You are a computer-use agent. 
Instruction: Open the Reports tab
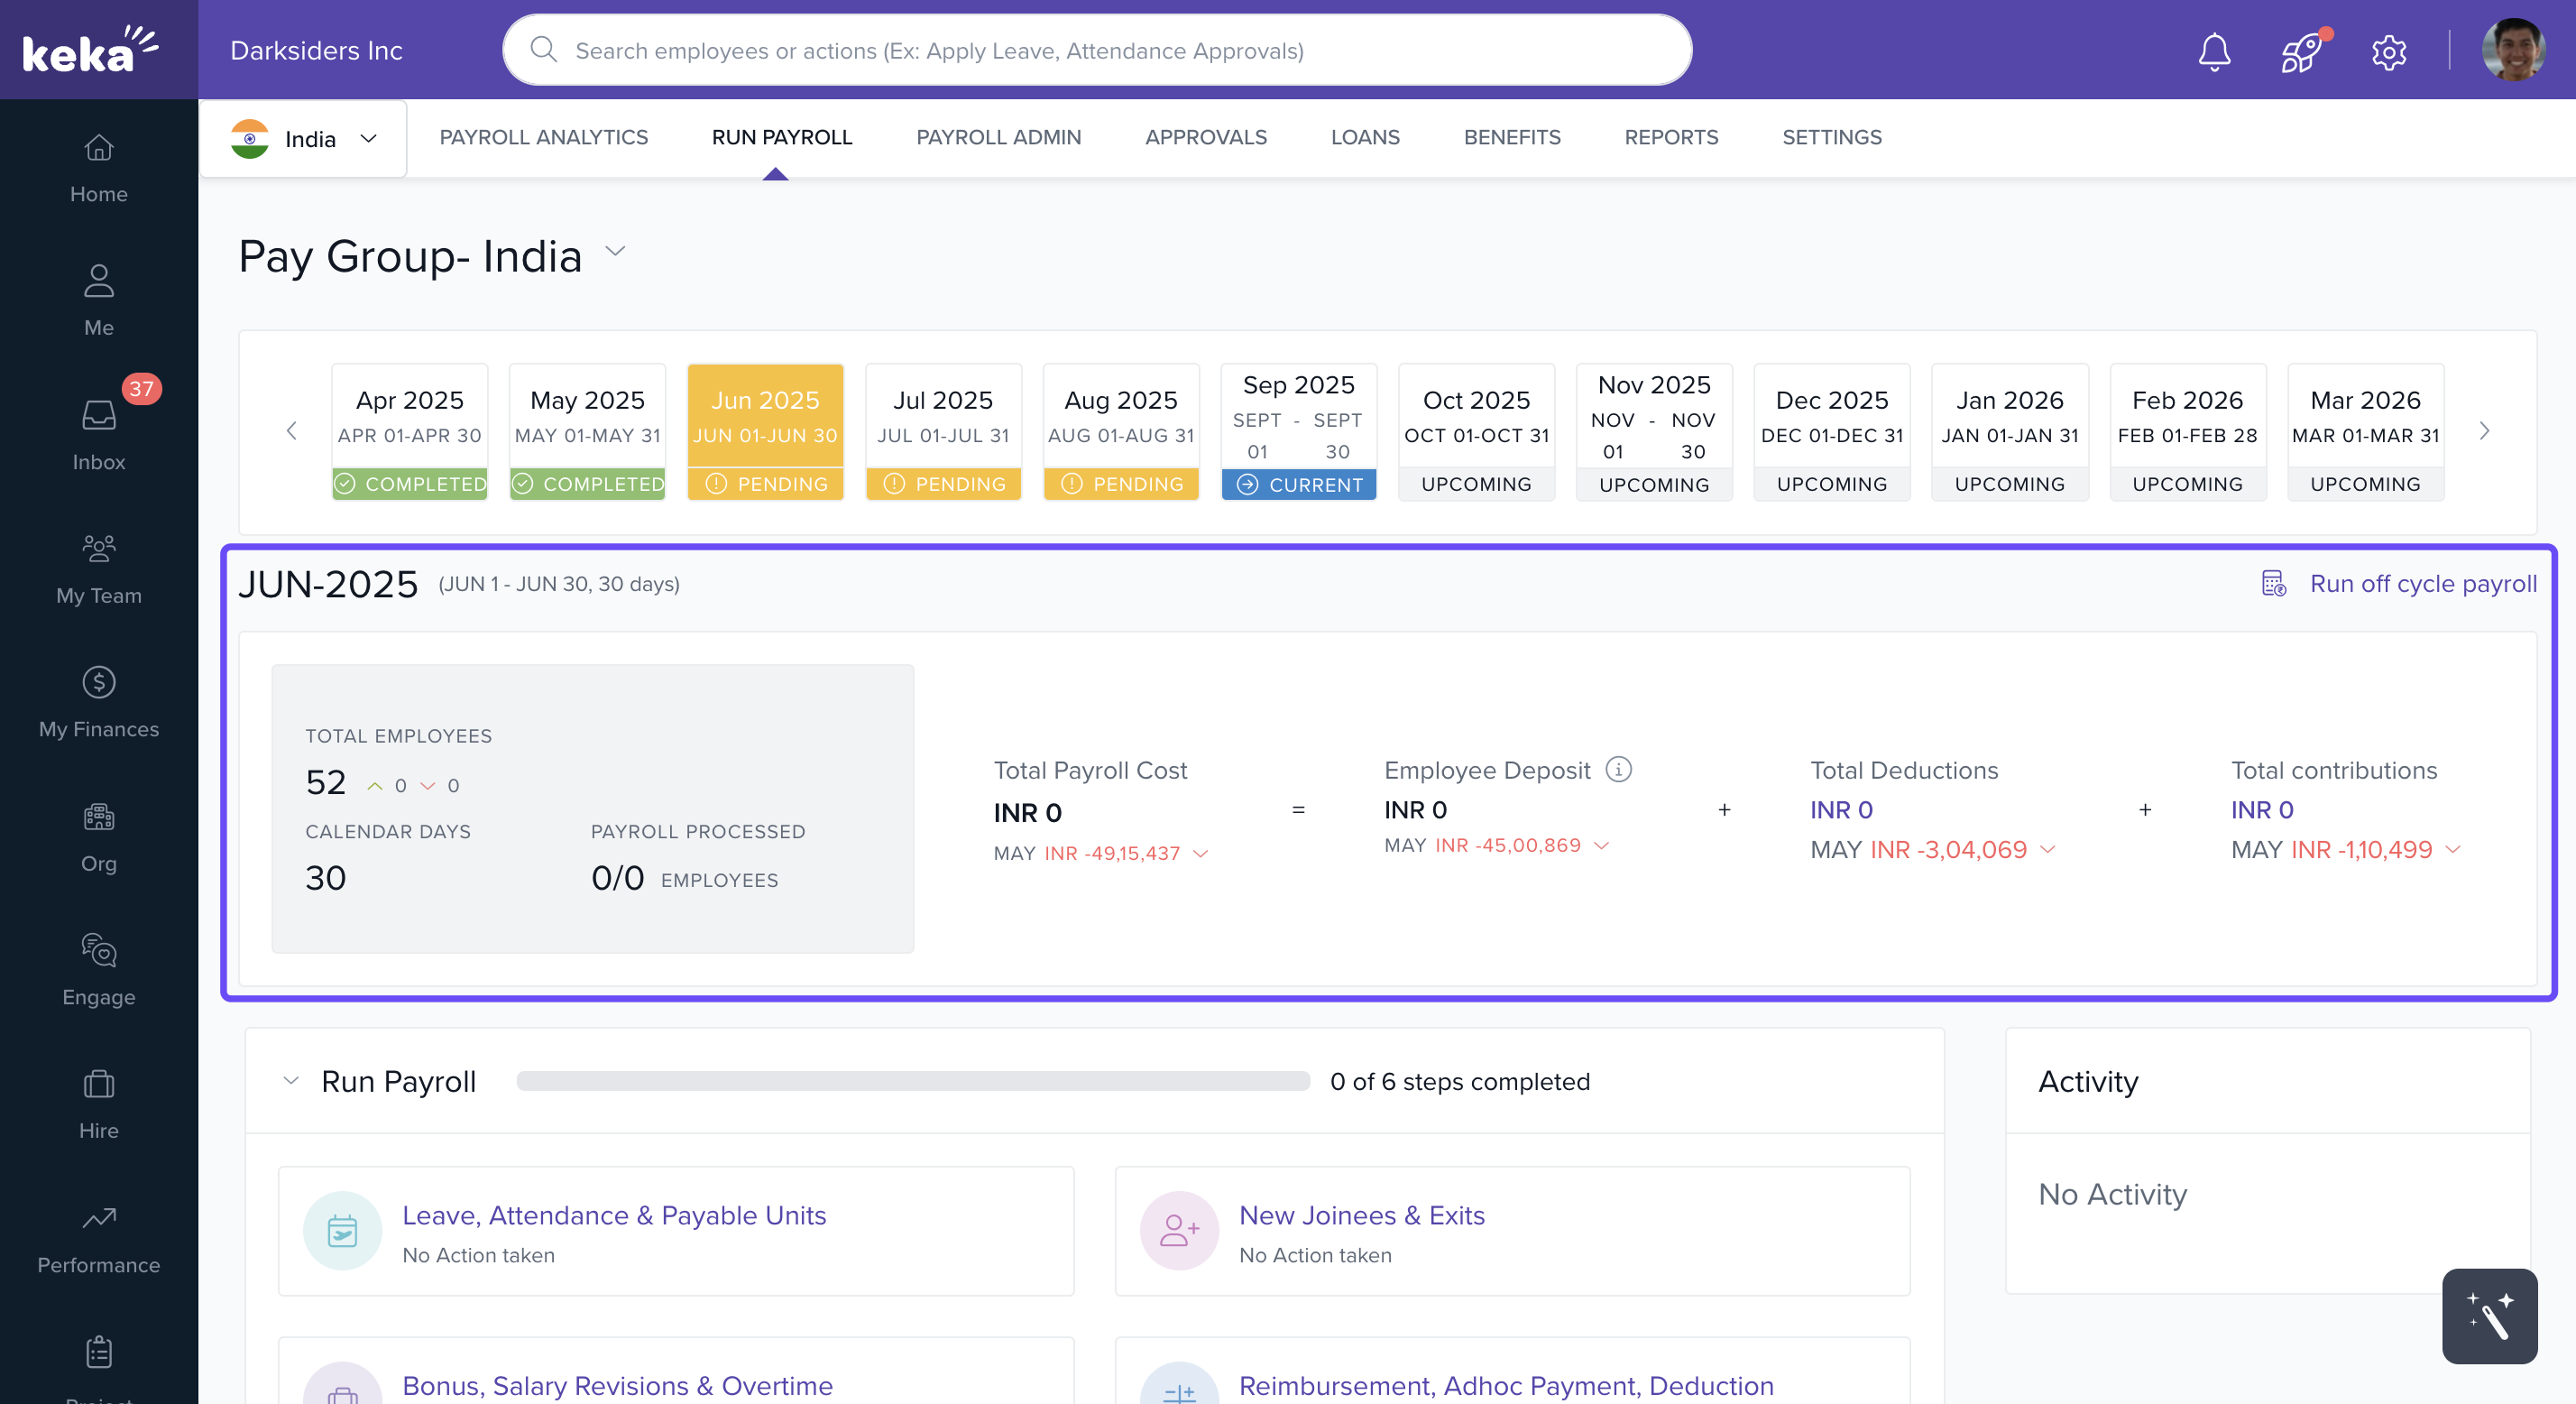(x=1670, y=137)
